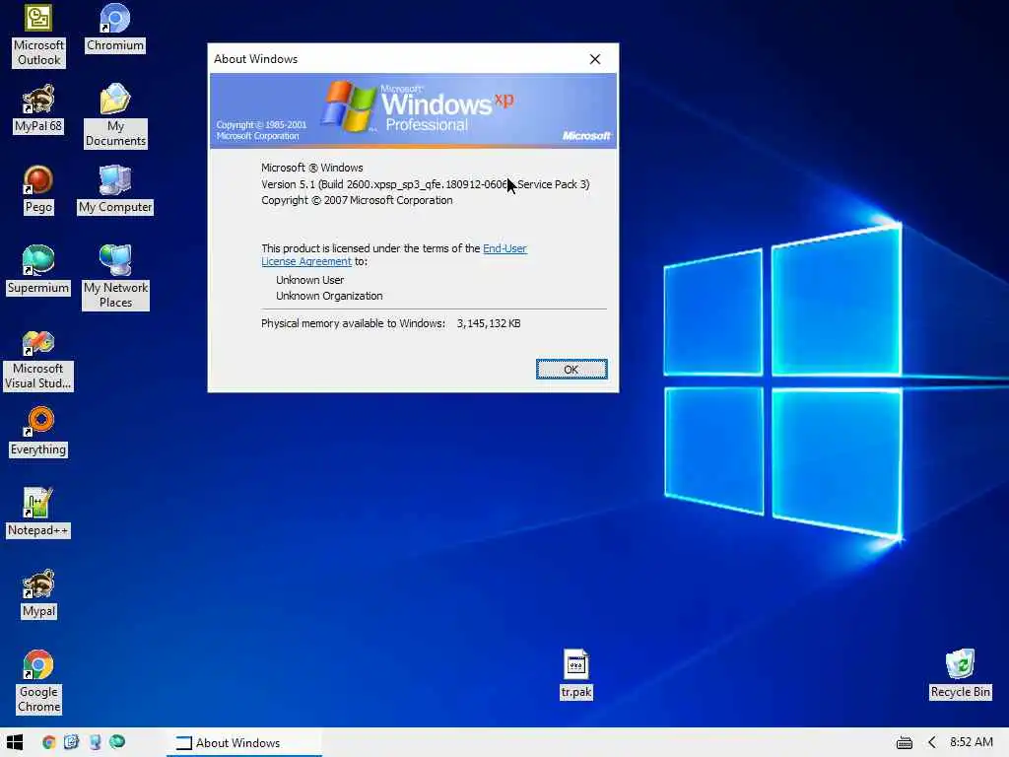Open the touch keyboard tray icon
1009x757 pixels.
[905, 743]
